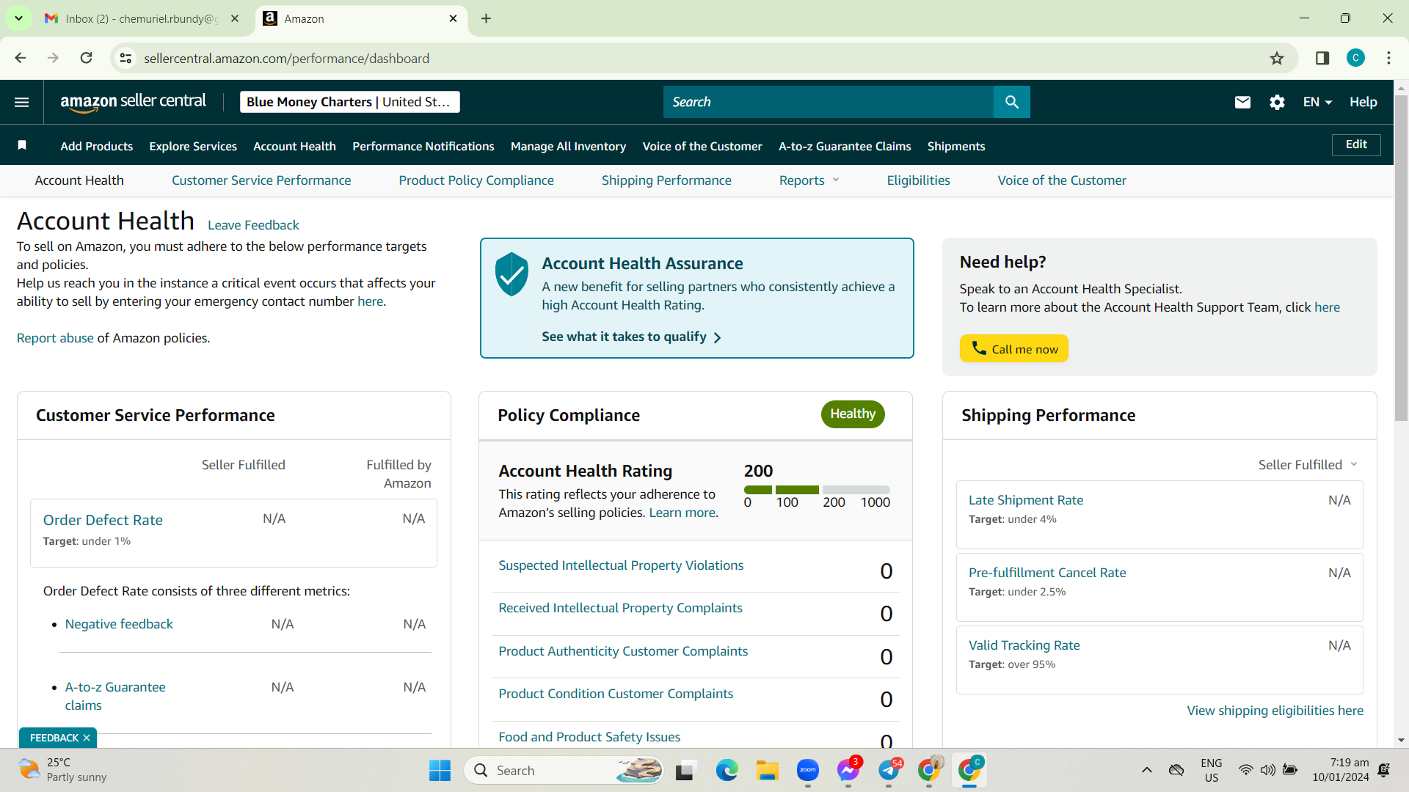The width and height of the screenshot is (1409, 792).
Task: Open the messages envelope icon
Action: pos(1242,102)
